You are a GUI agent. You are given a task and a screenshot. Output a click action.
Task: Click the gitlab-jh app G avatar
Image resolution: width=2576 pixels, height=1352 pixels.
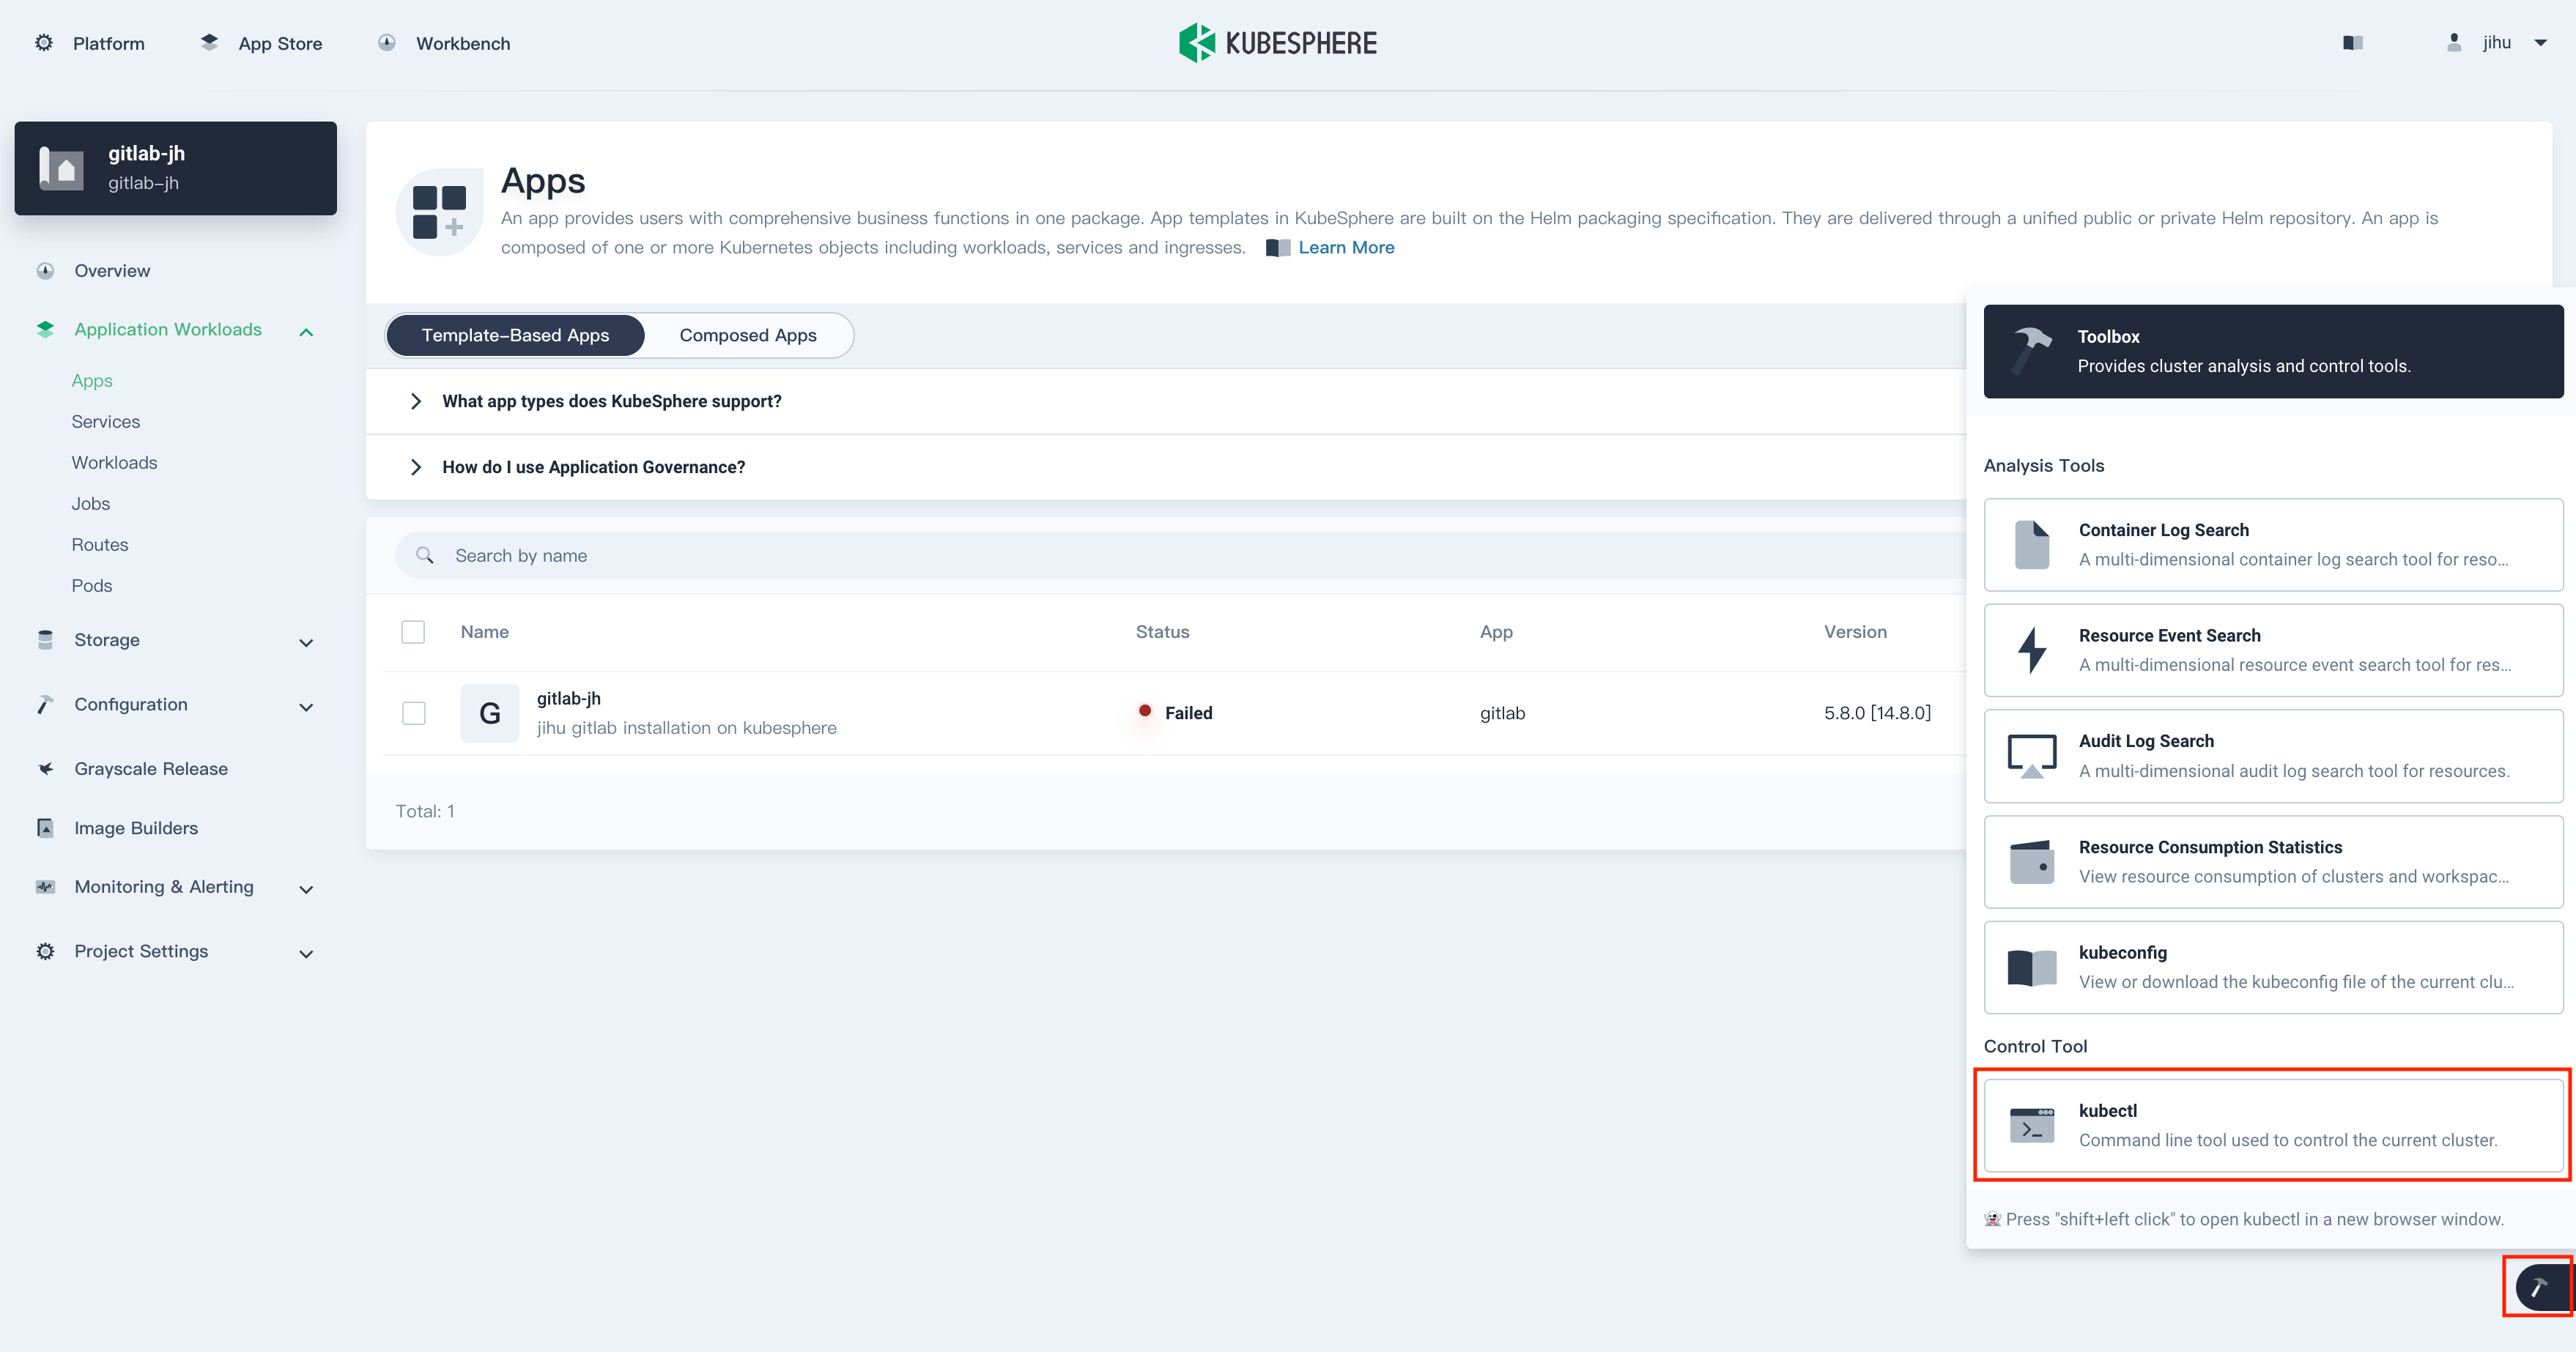point(490,713)
